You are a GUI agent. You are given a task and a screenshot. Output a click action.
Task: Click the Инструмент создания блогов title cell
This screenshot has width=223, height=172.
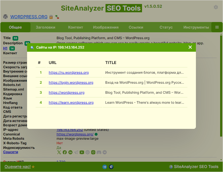click(145, 73)
